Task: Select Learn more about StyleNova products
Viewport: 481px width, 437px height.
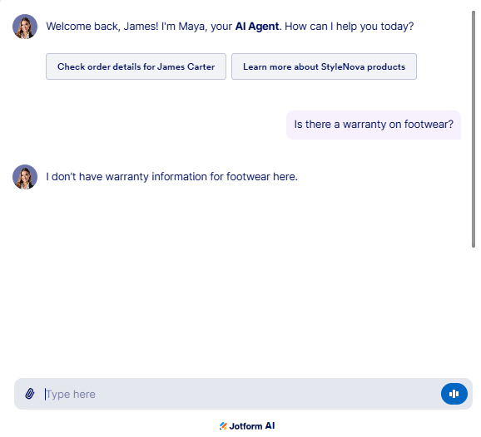Action: click(324, 66)
